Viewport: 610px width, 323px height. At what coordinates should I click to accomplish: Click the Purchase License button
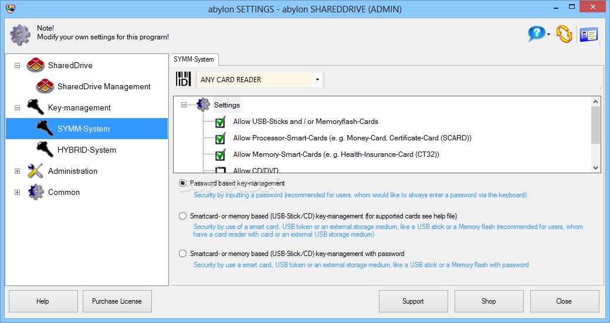tap(117, 301)
